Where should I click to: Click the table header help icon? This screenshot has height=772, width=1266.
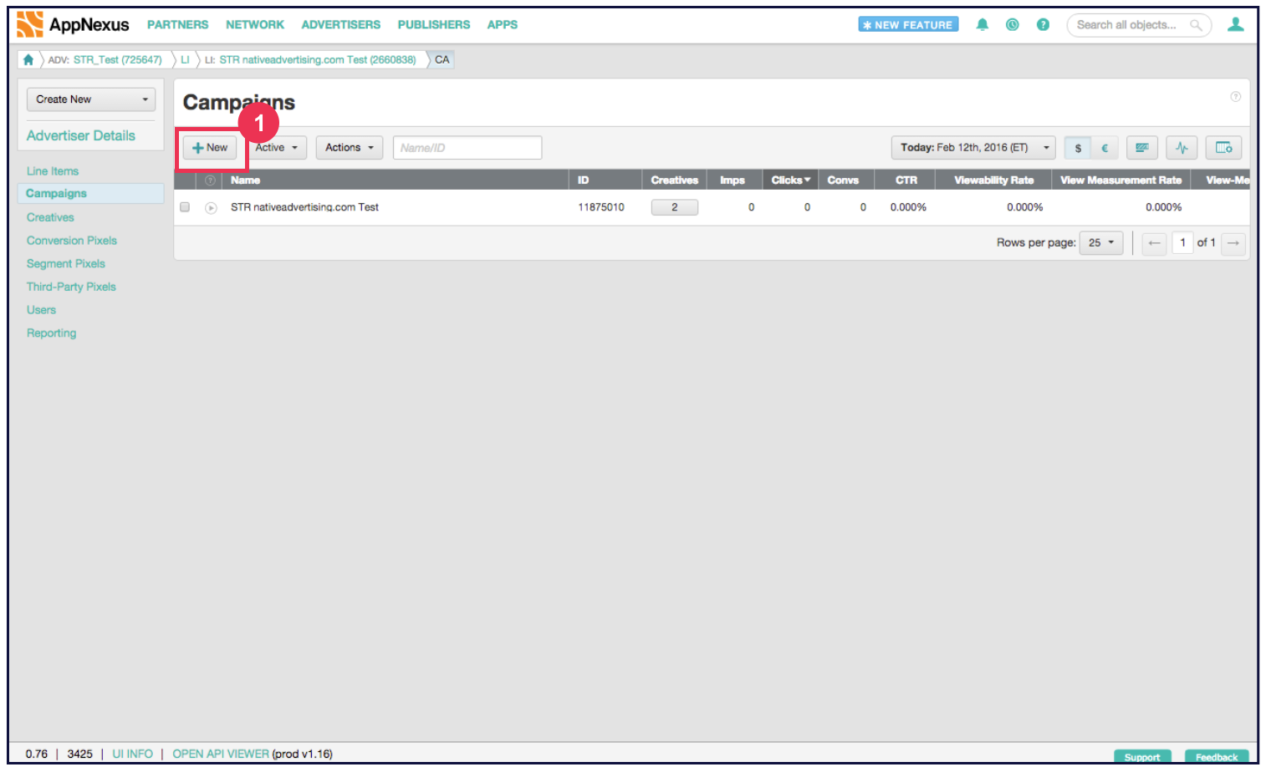(210, 180)
